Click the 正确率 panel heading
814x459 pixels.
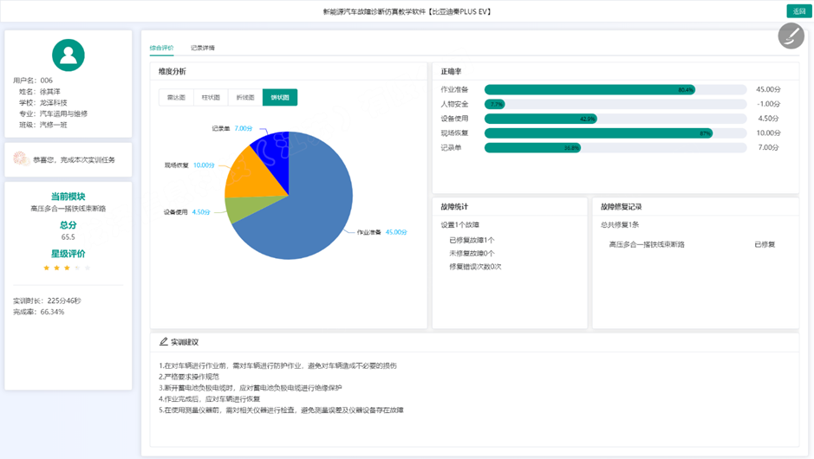451,71
